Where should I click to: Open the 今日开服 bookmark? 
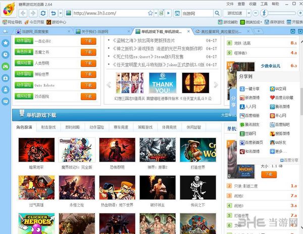coord(34,22)
